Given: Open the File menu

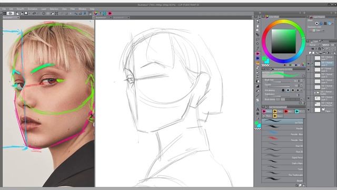Looking at the screenshot, I should pyautogui.click(x=4, y=9).
